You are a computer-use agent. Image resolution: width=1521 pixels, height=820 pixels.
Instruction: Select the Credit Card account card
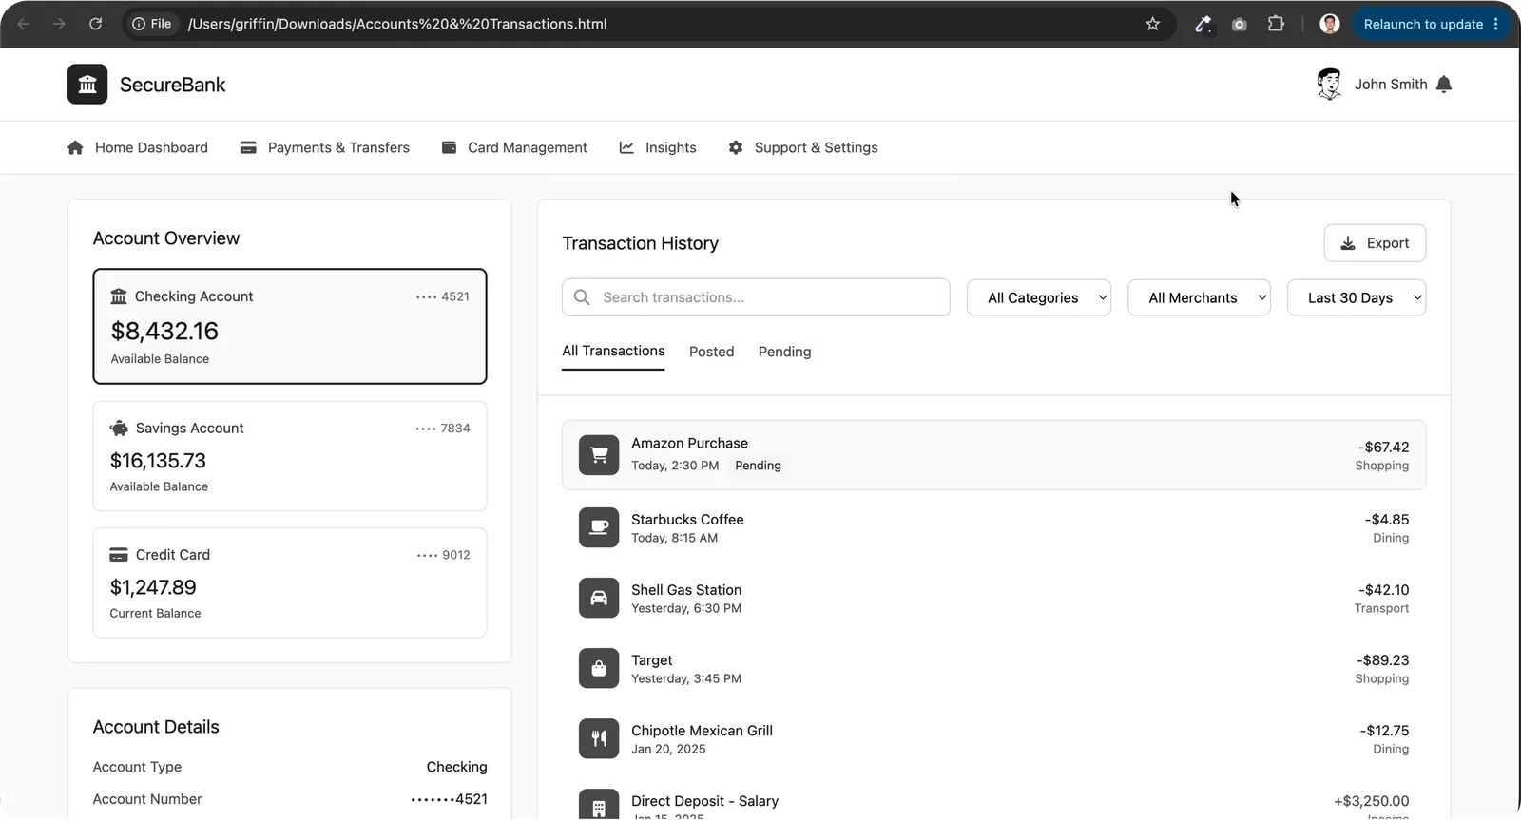[290, 582]
